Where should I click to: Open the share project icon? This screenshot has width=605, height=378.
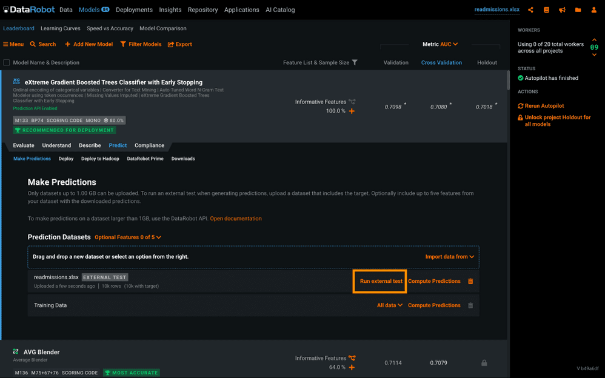point(530,10)
